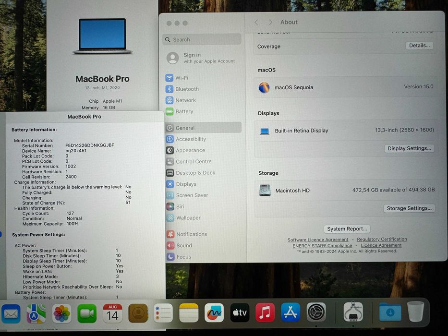Open Calendar showing Aug 14
The height and width of the screenshot is (336, 448).
point(112,313)
